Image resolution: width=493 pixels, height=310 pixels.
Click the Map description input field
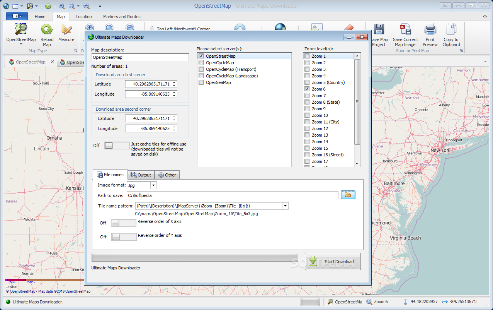(140, 57)
